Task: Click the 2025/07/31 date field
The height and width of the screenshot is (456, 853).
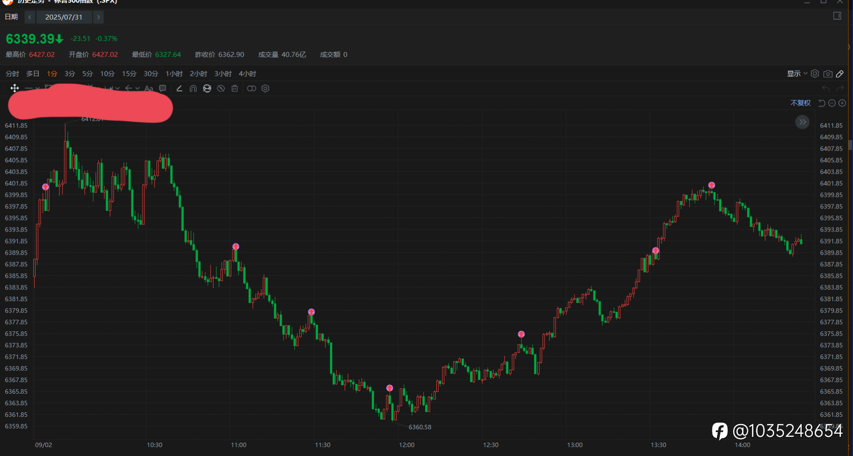Action: (x=64, y=17)
